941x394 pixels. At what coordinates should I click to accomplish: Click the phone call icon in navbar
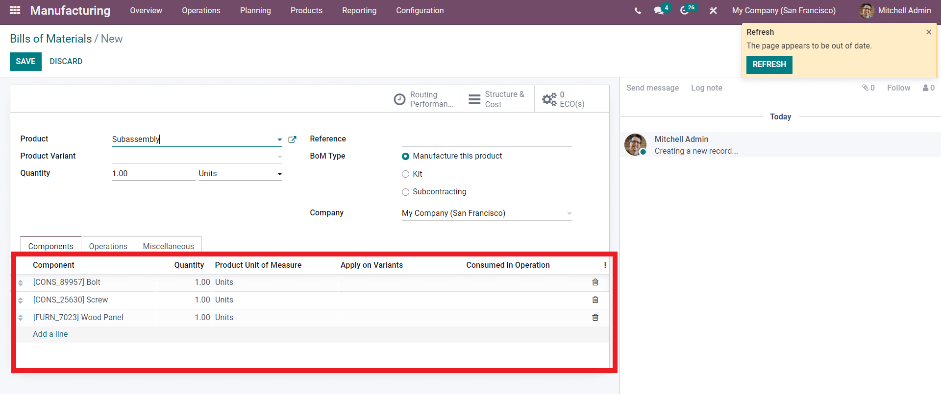pos(638,10)
